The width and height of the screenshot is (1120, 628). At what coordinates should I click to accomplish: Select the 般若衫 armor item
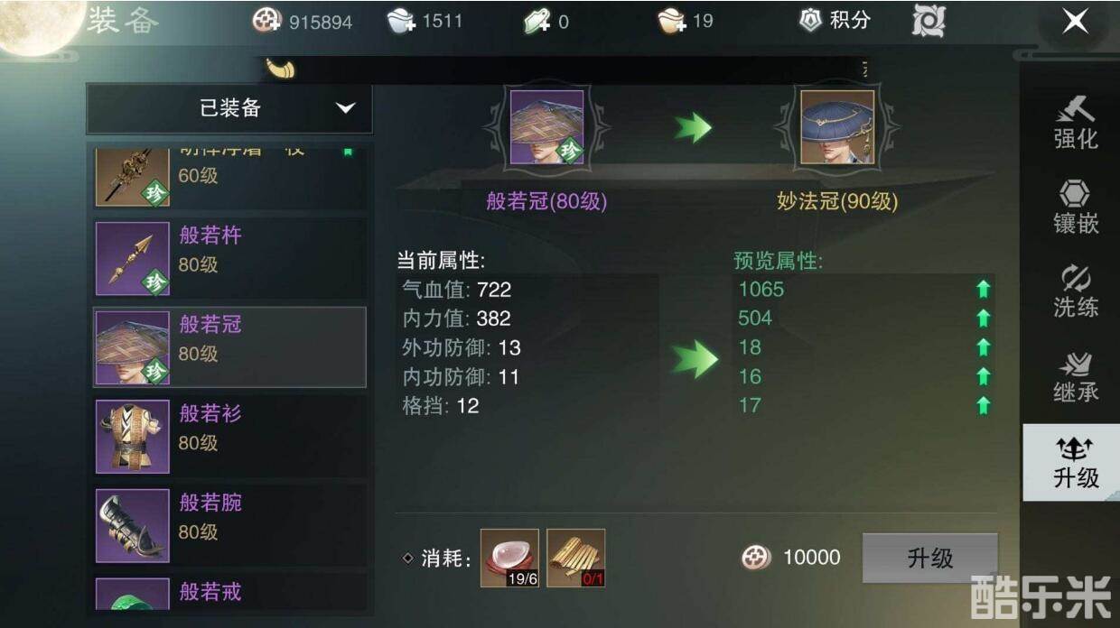230,437
